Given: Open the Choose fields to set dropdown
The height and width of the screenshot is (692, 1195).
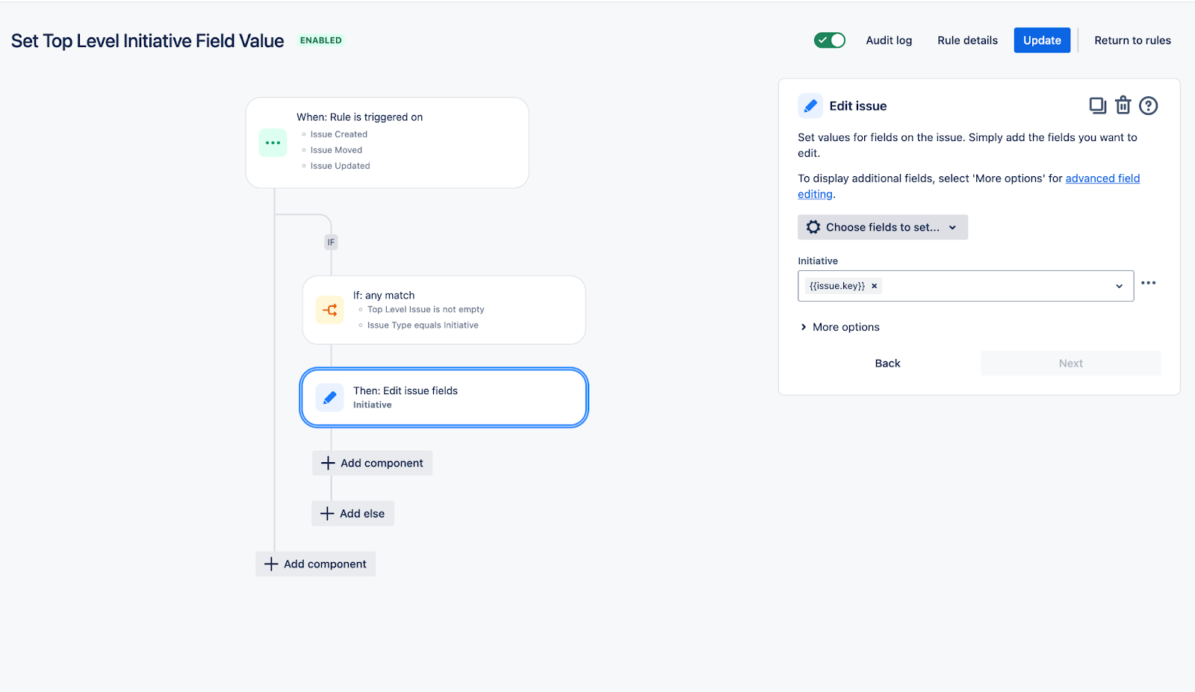Looking at the screenshot, I should (882, 227).
